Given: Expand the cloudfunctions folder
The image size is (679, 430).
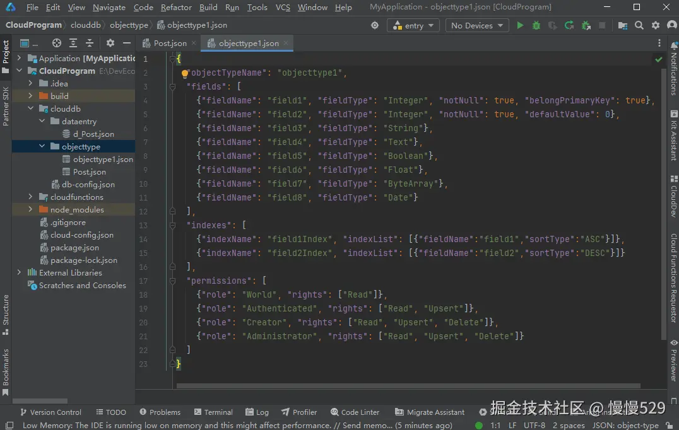Looking at the screenshot, I should click(30, 197).
